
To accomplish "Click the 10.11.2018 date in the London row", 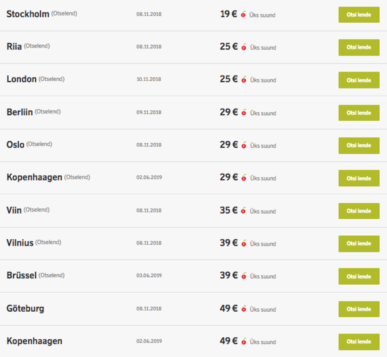I will point(149,79).
